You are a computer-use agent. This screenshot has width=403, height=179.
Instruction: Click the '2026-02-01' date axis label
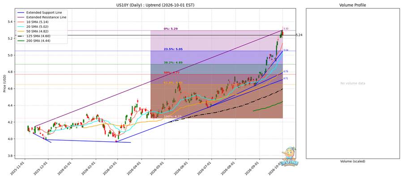tap(90, 169)
